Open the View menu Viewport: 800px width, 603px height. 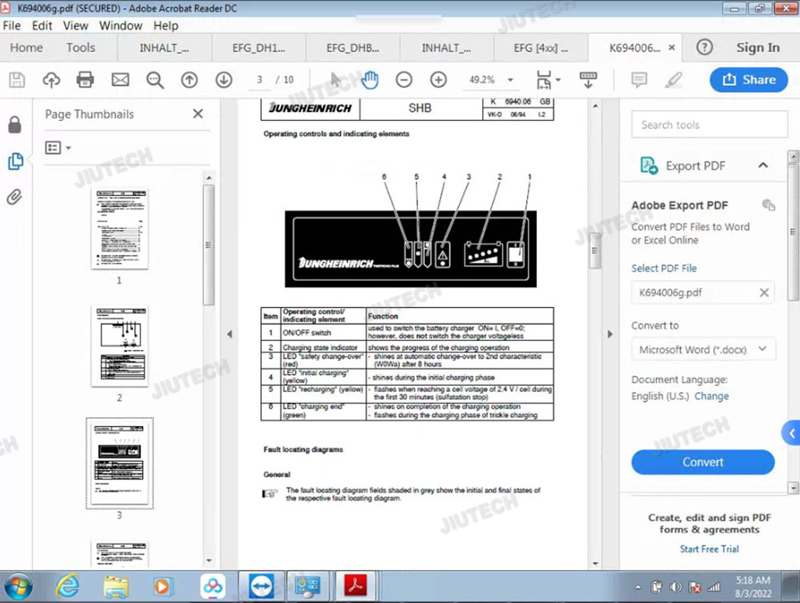point(76,26)
